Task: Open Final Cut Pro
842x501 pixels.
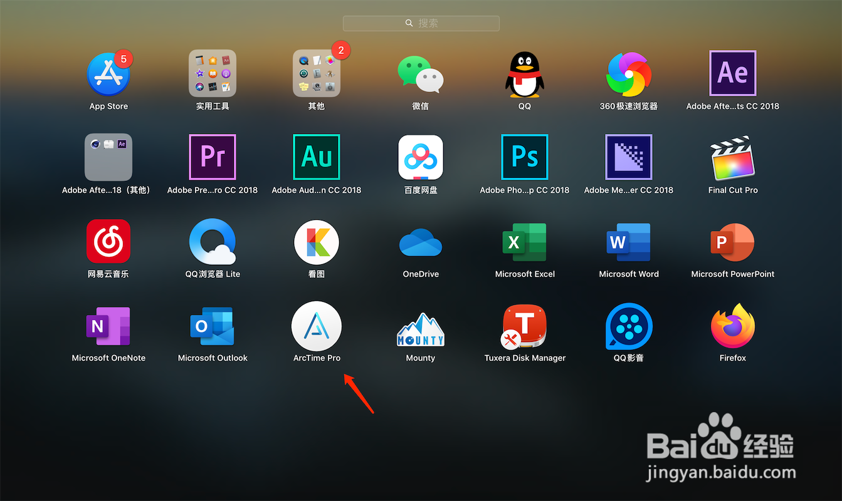Action: tap(733, 157)
